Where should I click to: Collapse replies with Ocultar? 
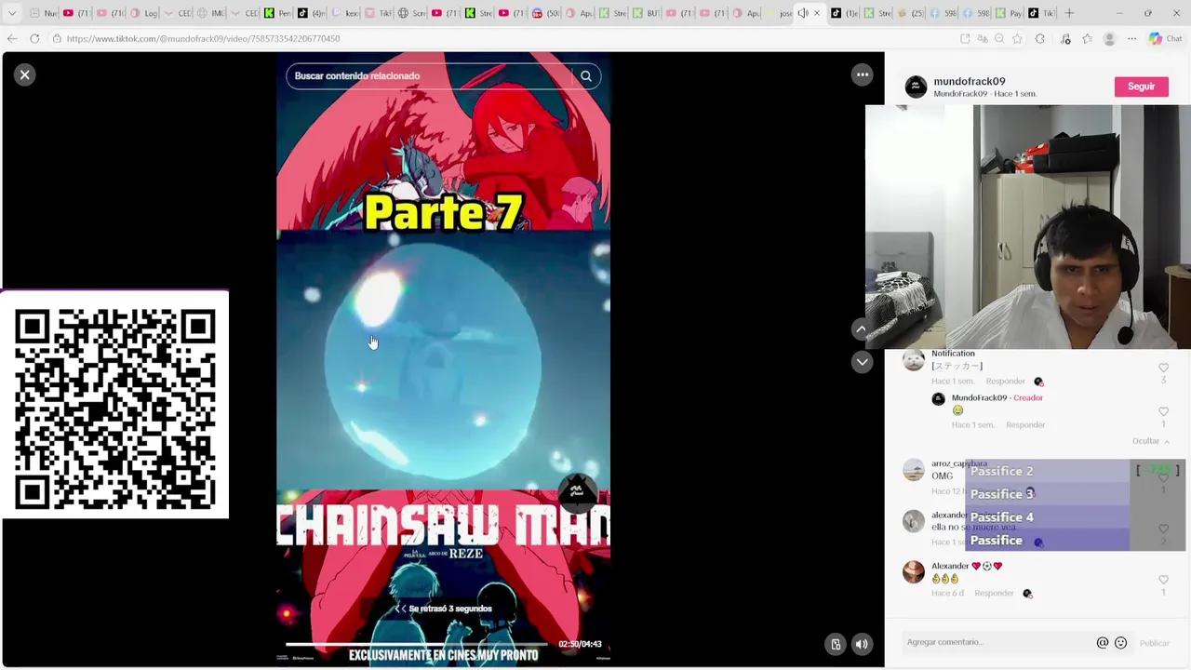pyautogui.click(x=1151, y=441)
